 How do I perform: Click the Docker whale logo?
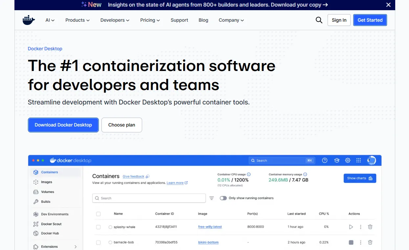click(x=29, y=20)
